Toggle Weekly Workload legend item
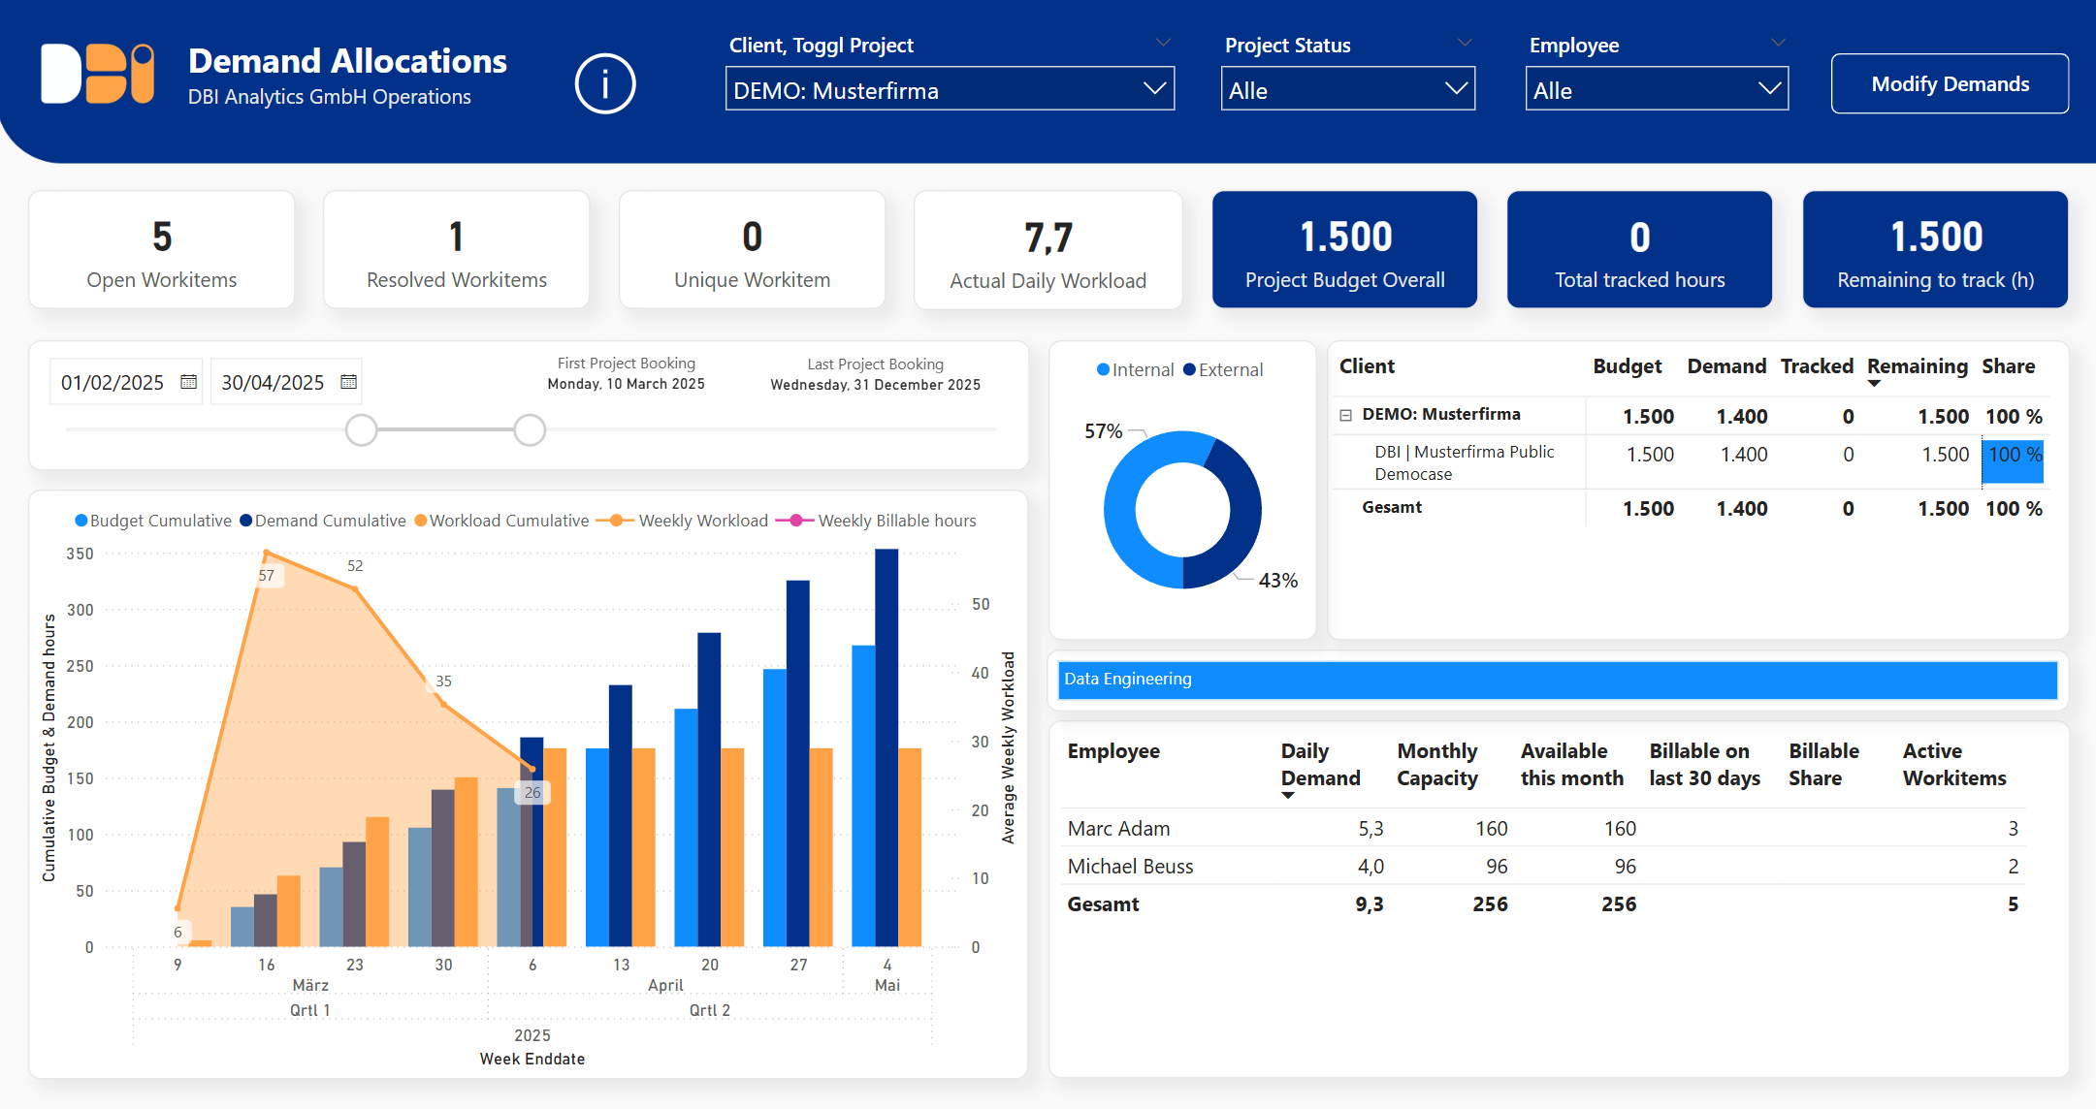2096x1109 pixels. click(682, 521)
